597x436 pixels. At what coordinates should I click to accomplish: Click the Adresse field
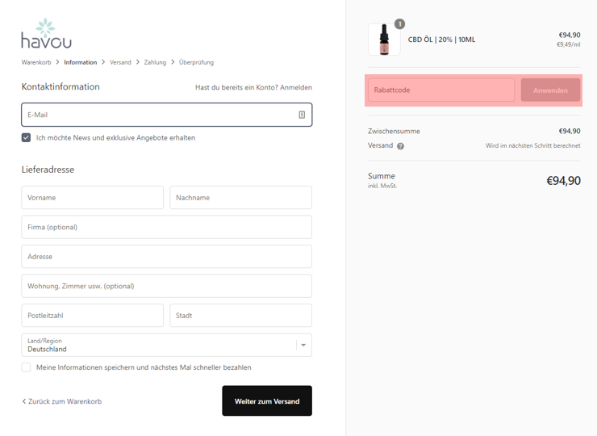(167, 257)
